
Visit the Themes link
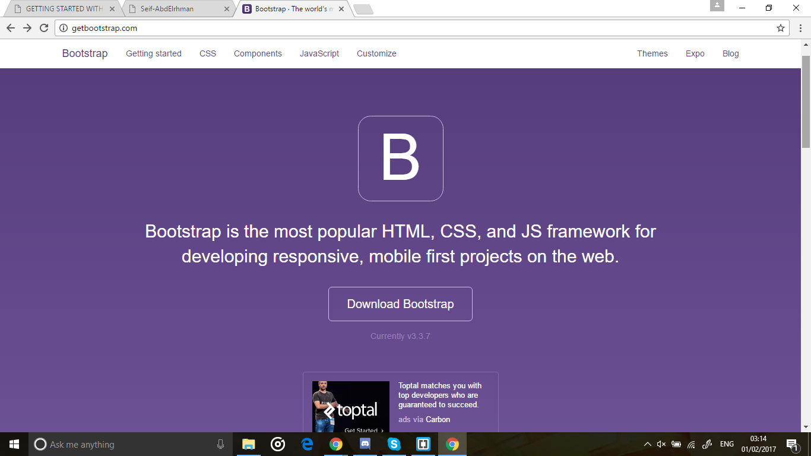pos(652,53)
